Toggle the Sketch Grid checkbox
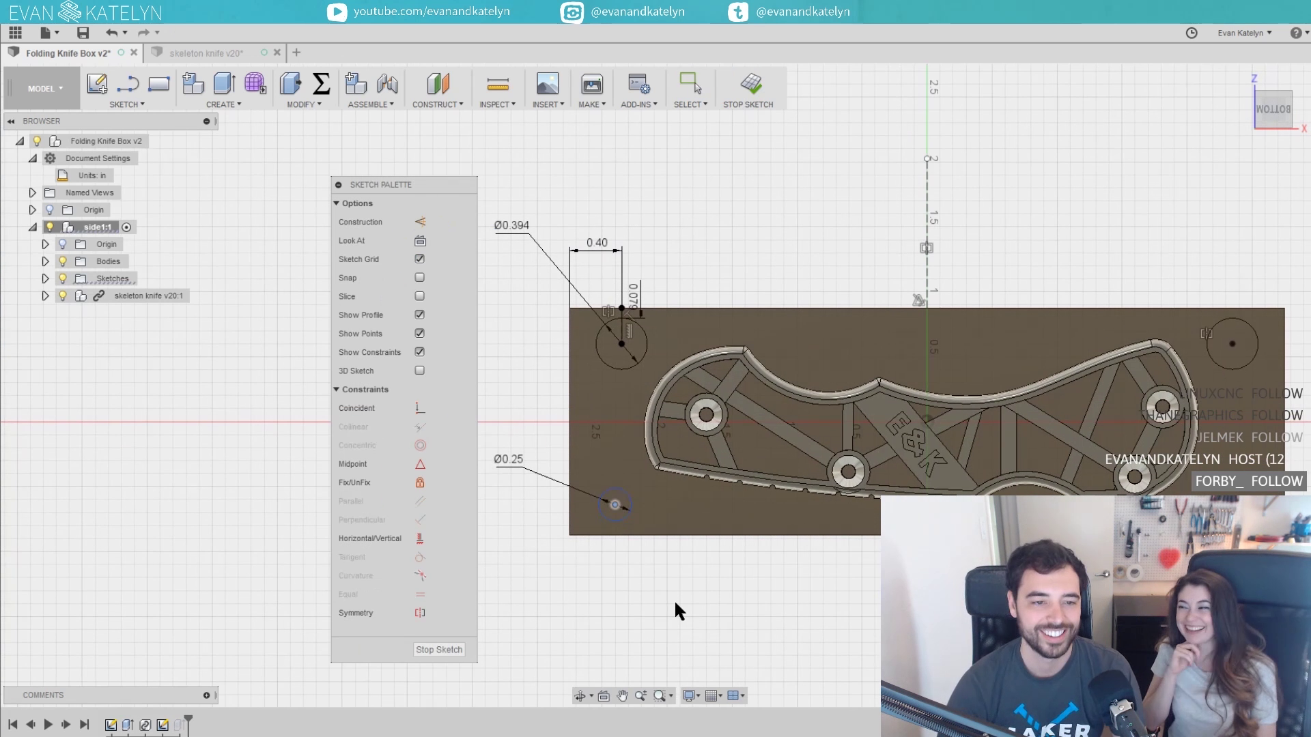The width and height of the screenshot is (1311, 737). pyautogui.click(x=419, y=259)
